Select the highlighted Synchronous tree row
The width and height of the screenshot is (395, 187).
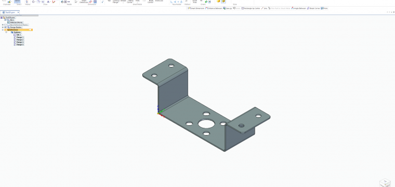coord(18,30)
